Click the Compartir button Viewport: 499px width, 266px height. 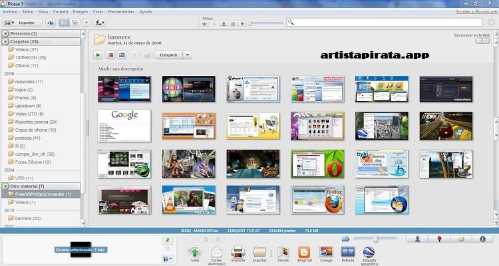click(x=168, y=55)
